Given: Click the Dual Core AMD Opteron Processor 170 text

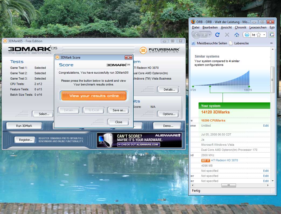Looking at the screenshot, I should click(x=229, y=150).
